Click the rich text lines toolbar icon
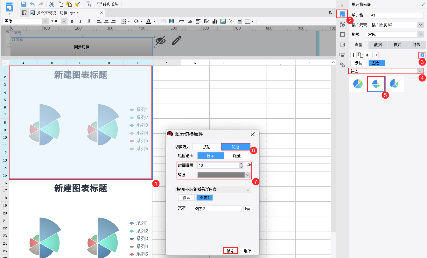Image resolution: width=427 pixels, height=258 pixels. coord(198,21)
